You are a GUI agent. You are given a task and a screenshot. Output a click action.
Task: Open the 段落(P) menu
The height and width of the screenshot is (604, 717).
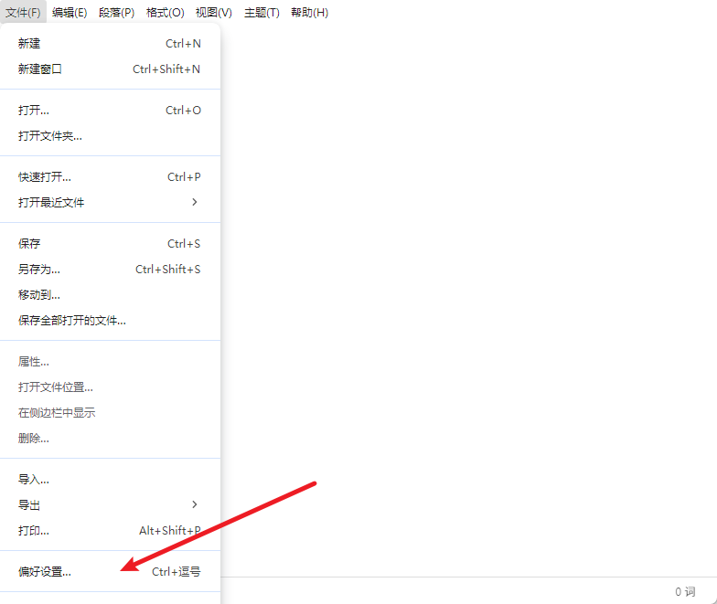[x=116, y=13]
